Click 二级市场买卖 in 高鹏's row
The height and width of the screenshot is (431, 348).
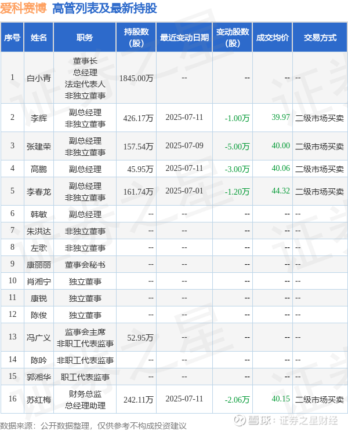coord(320,169)
